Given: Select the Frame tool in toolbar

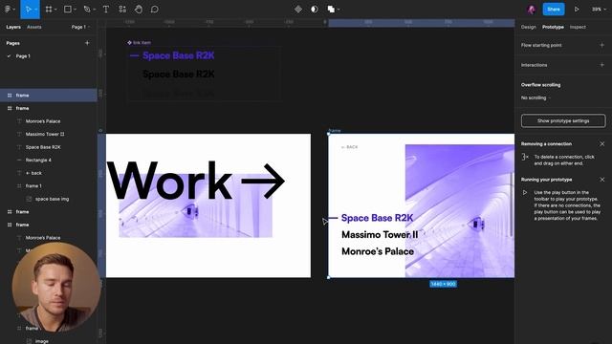Looking at the screenshot, I should [x=49, y=9].
